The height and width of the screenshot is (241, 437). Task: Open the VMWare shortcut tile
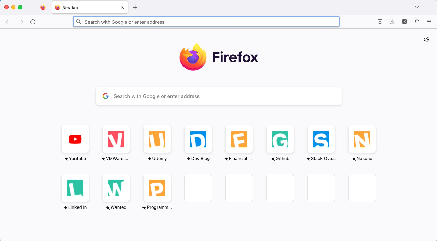tap(116, 139)
